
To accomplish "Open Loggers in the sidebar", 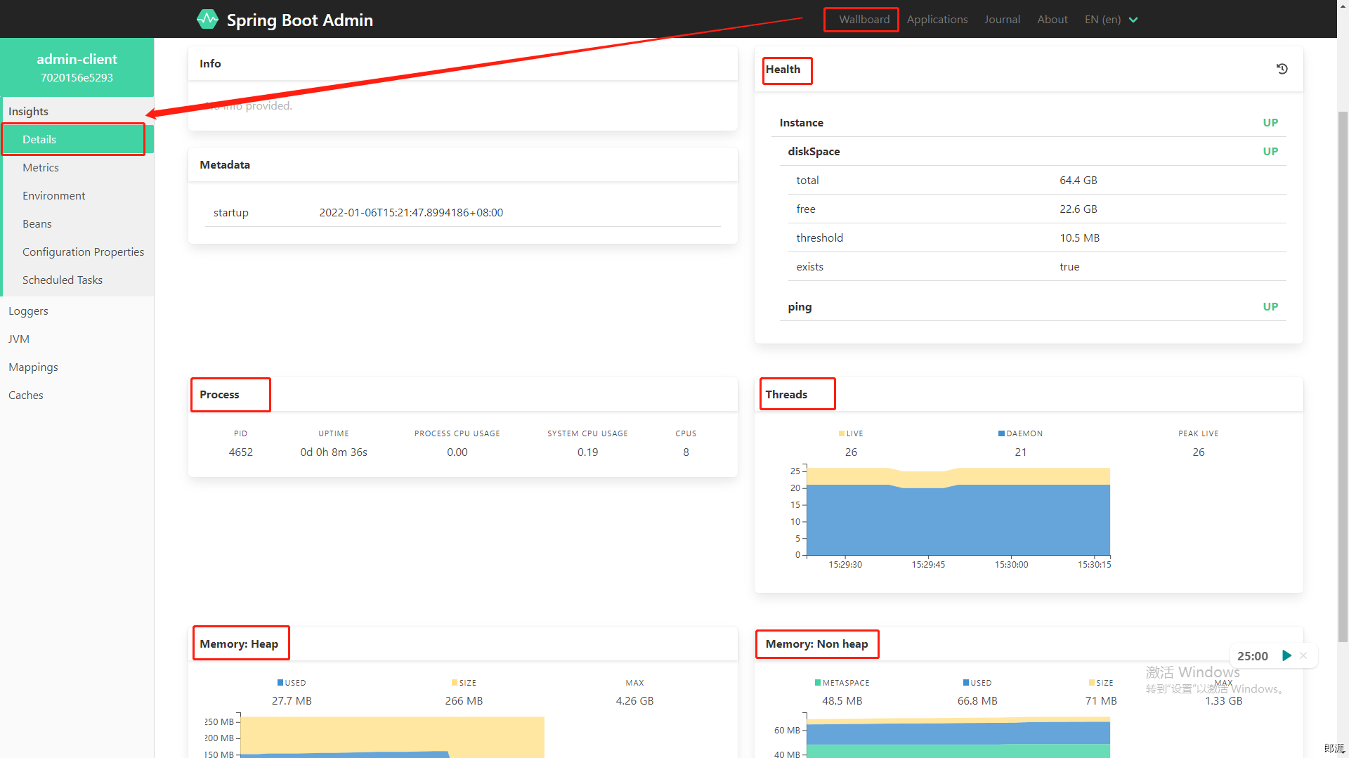I will (x=77, y=311).
